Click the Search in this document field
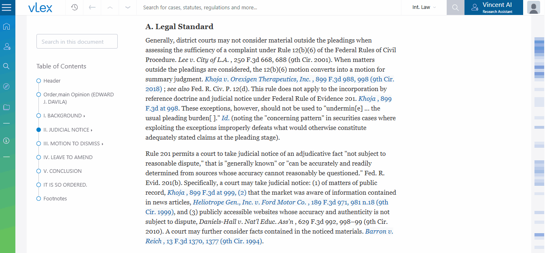The image size is (545, 253). tap(77, 41)
